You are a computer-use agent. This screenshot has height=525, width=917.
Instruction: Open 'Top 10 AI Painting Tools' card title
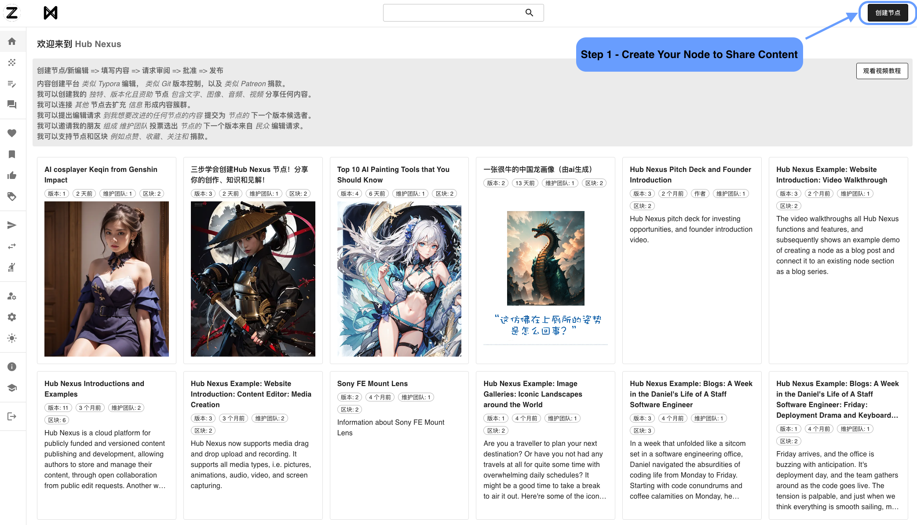(393, 175)
